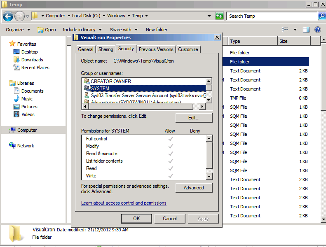
Task: Click the Change your view icon
Action: pyautogui.click(x=285, y=30)
